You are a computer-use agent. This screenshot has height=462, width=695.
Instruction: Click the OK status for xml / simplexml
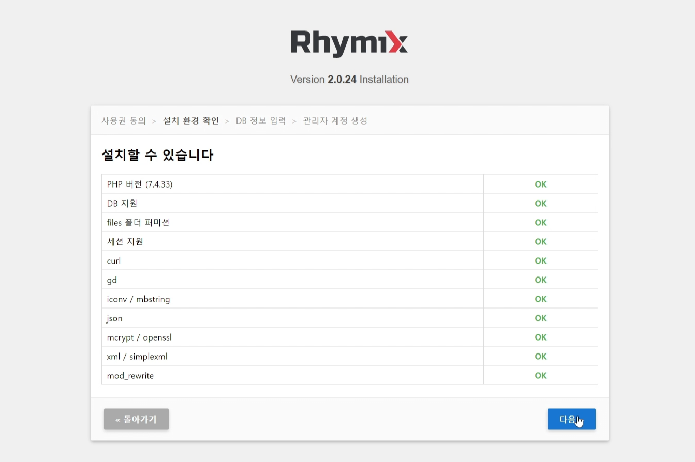[541, 357]
